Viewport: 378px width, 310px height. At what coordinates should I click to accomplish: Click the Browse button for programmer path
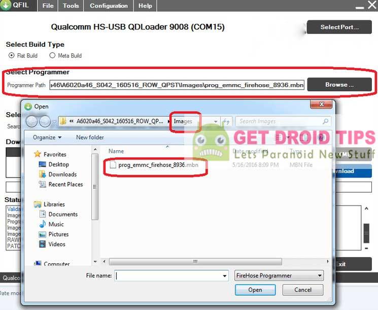(x=339, y=85)
